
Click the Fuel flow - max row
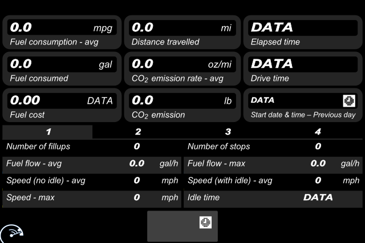click(273, 163)
